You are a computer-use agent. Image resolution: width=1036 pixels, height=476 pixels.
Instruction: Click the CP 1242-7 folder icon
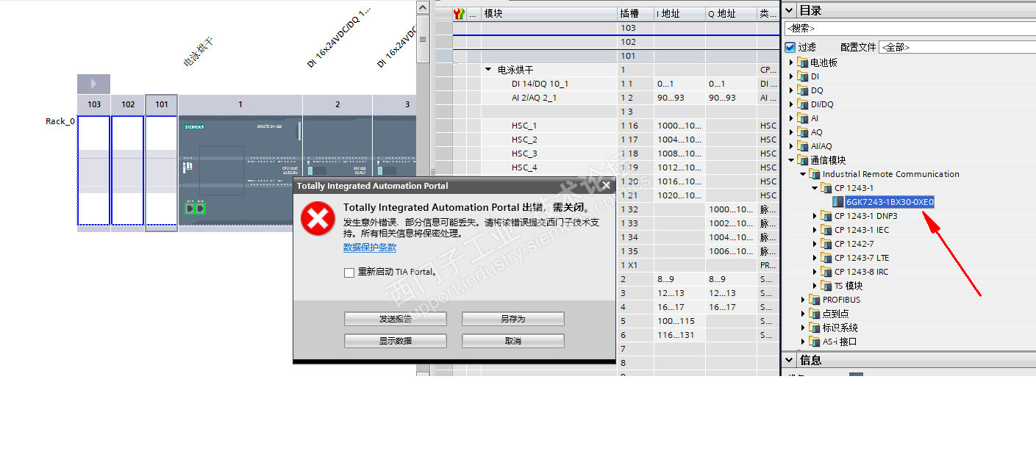[x=826, y=244]
